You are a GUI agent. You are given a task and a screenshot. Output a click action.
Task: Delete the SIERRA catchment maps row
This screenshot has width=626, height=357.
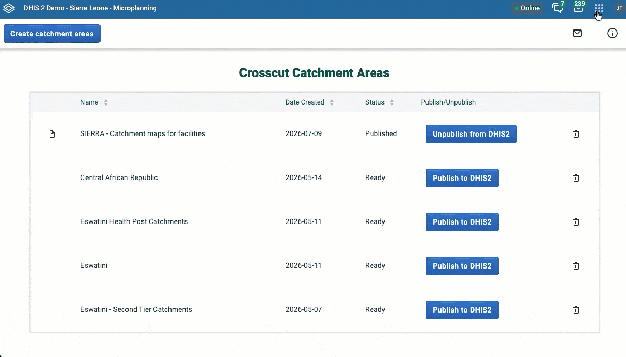[x=576, y=134]
